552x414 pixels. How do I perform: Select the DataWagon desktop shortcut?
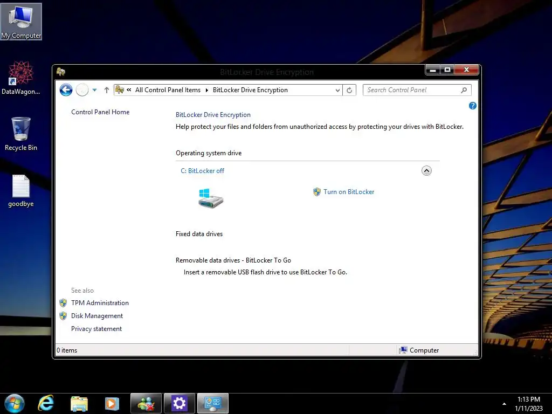point(21,78)
